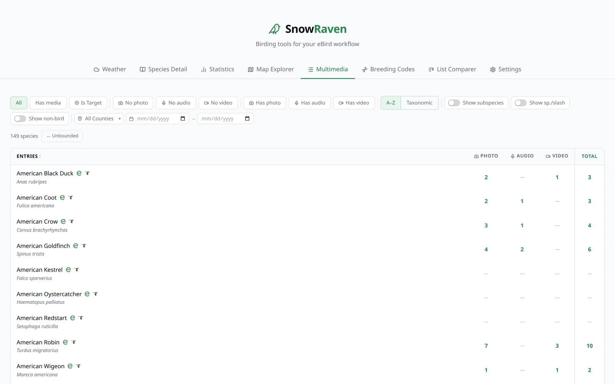
Task: Toggle the Is Target filter
Action: 88,103
